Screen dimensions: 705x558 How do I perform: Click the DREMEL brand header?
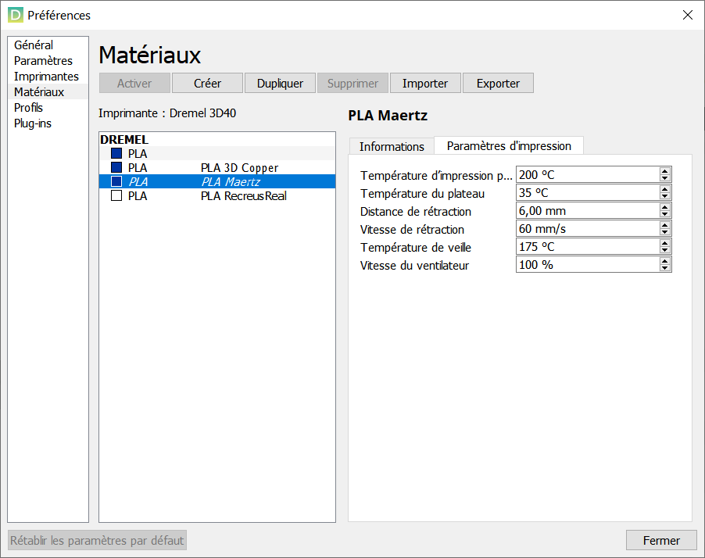(124, 139)
